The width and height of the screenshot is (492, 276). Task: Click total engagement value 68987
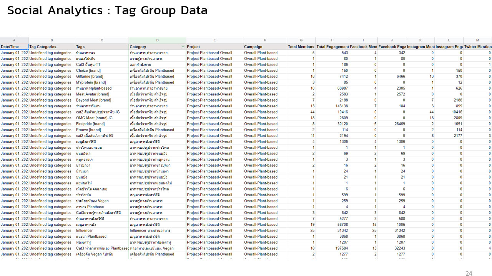332,88
